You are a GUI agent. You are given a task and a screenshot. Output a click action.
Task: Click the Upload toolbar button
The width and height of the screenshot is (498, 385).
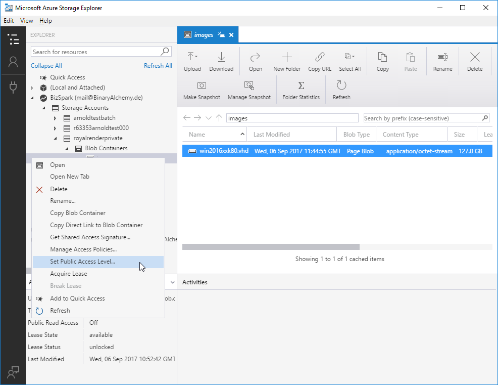(192, 61)
